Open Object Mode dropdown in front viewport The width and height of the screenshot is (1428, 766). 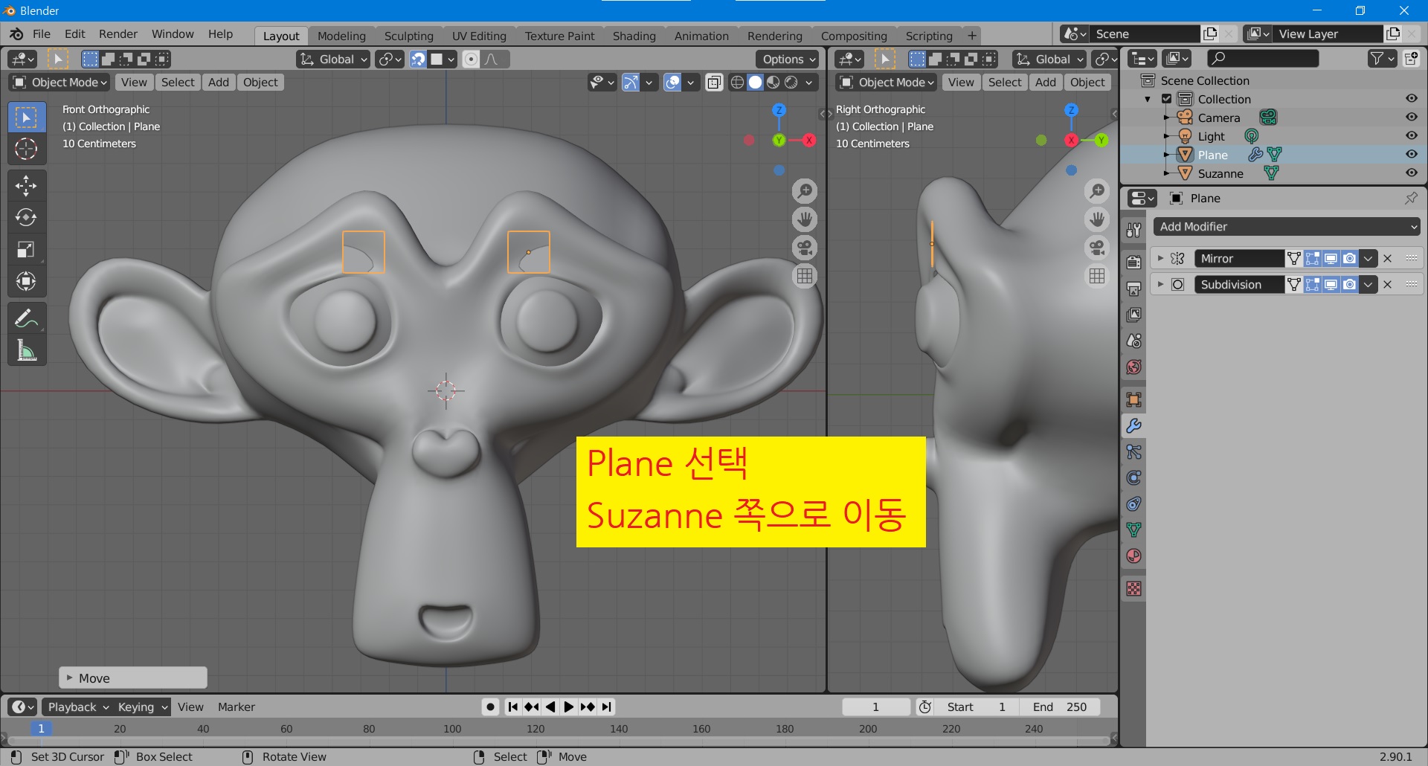pyautogui.click(x=59, y=83)
